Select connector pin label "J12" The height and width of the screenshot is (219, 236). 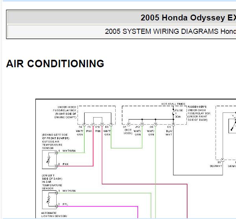(x=137, y=127)
